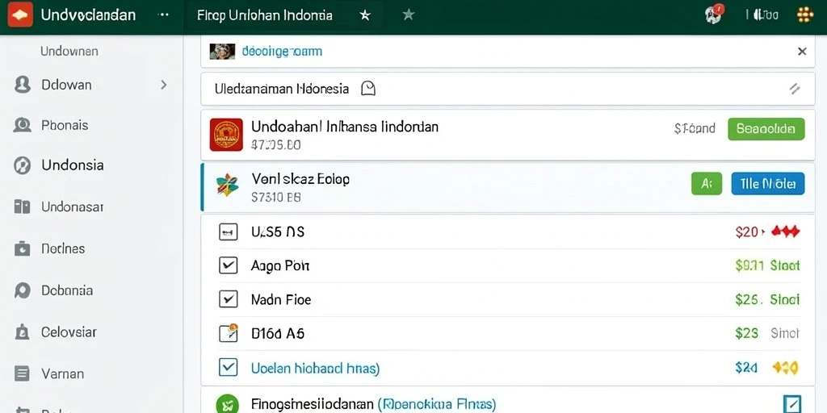Click the green Beaoolida button
827x413 pixels.
pos(766,129)
